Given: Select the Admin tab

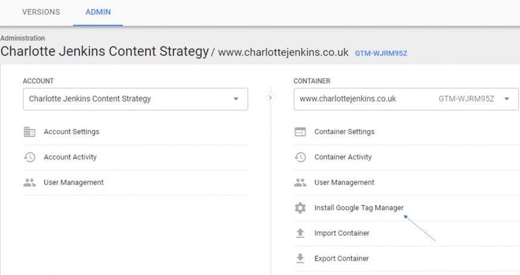Looking at the screenshot, I should tap(98, 13).
